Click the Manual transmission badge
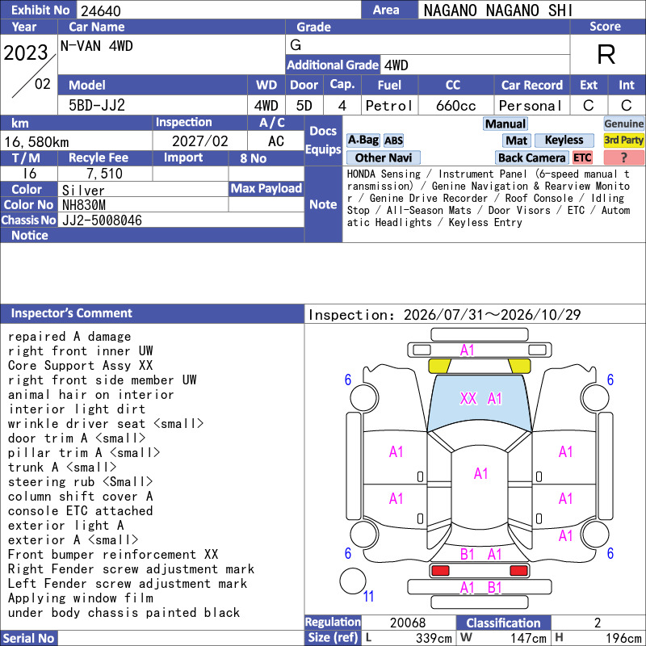Viewport: 646px width, 646px height. pos(505,124)
